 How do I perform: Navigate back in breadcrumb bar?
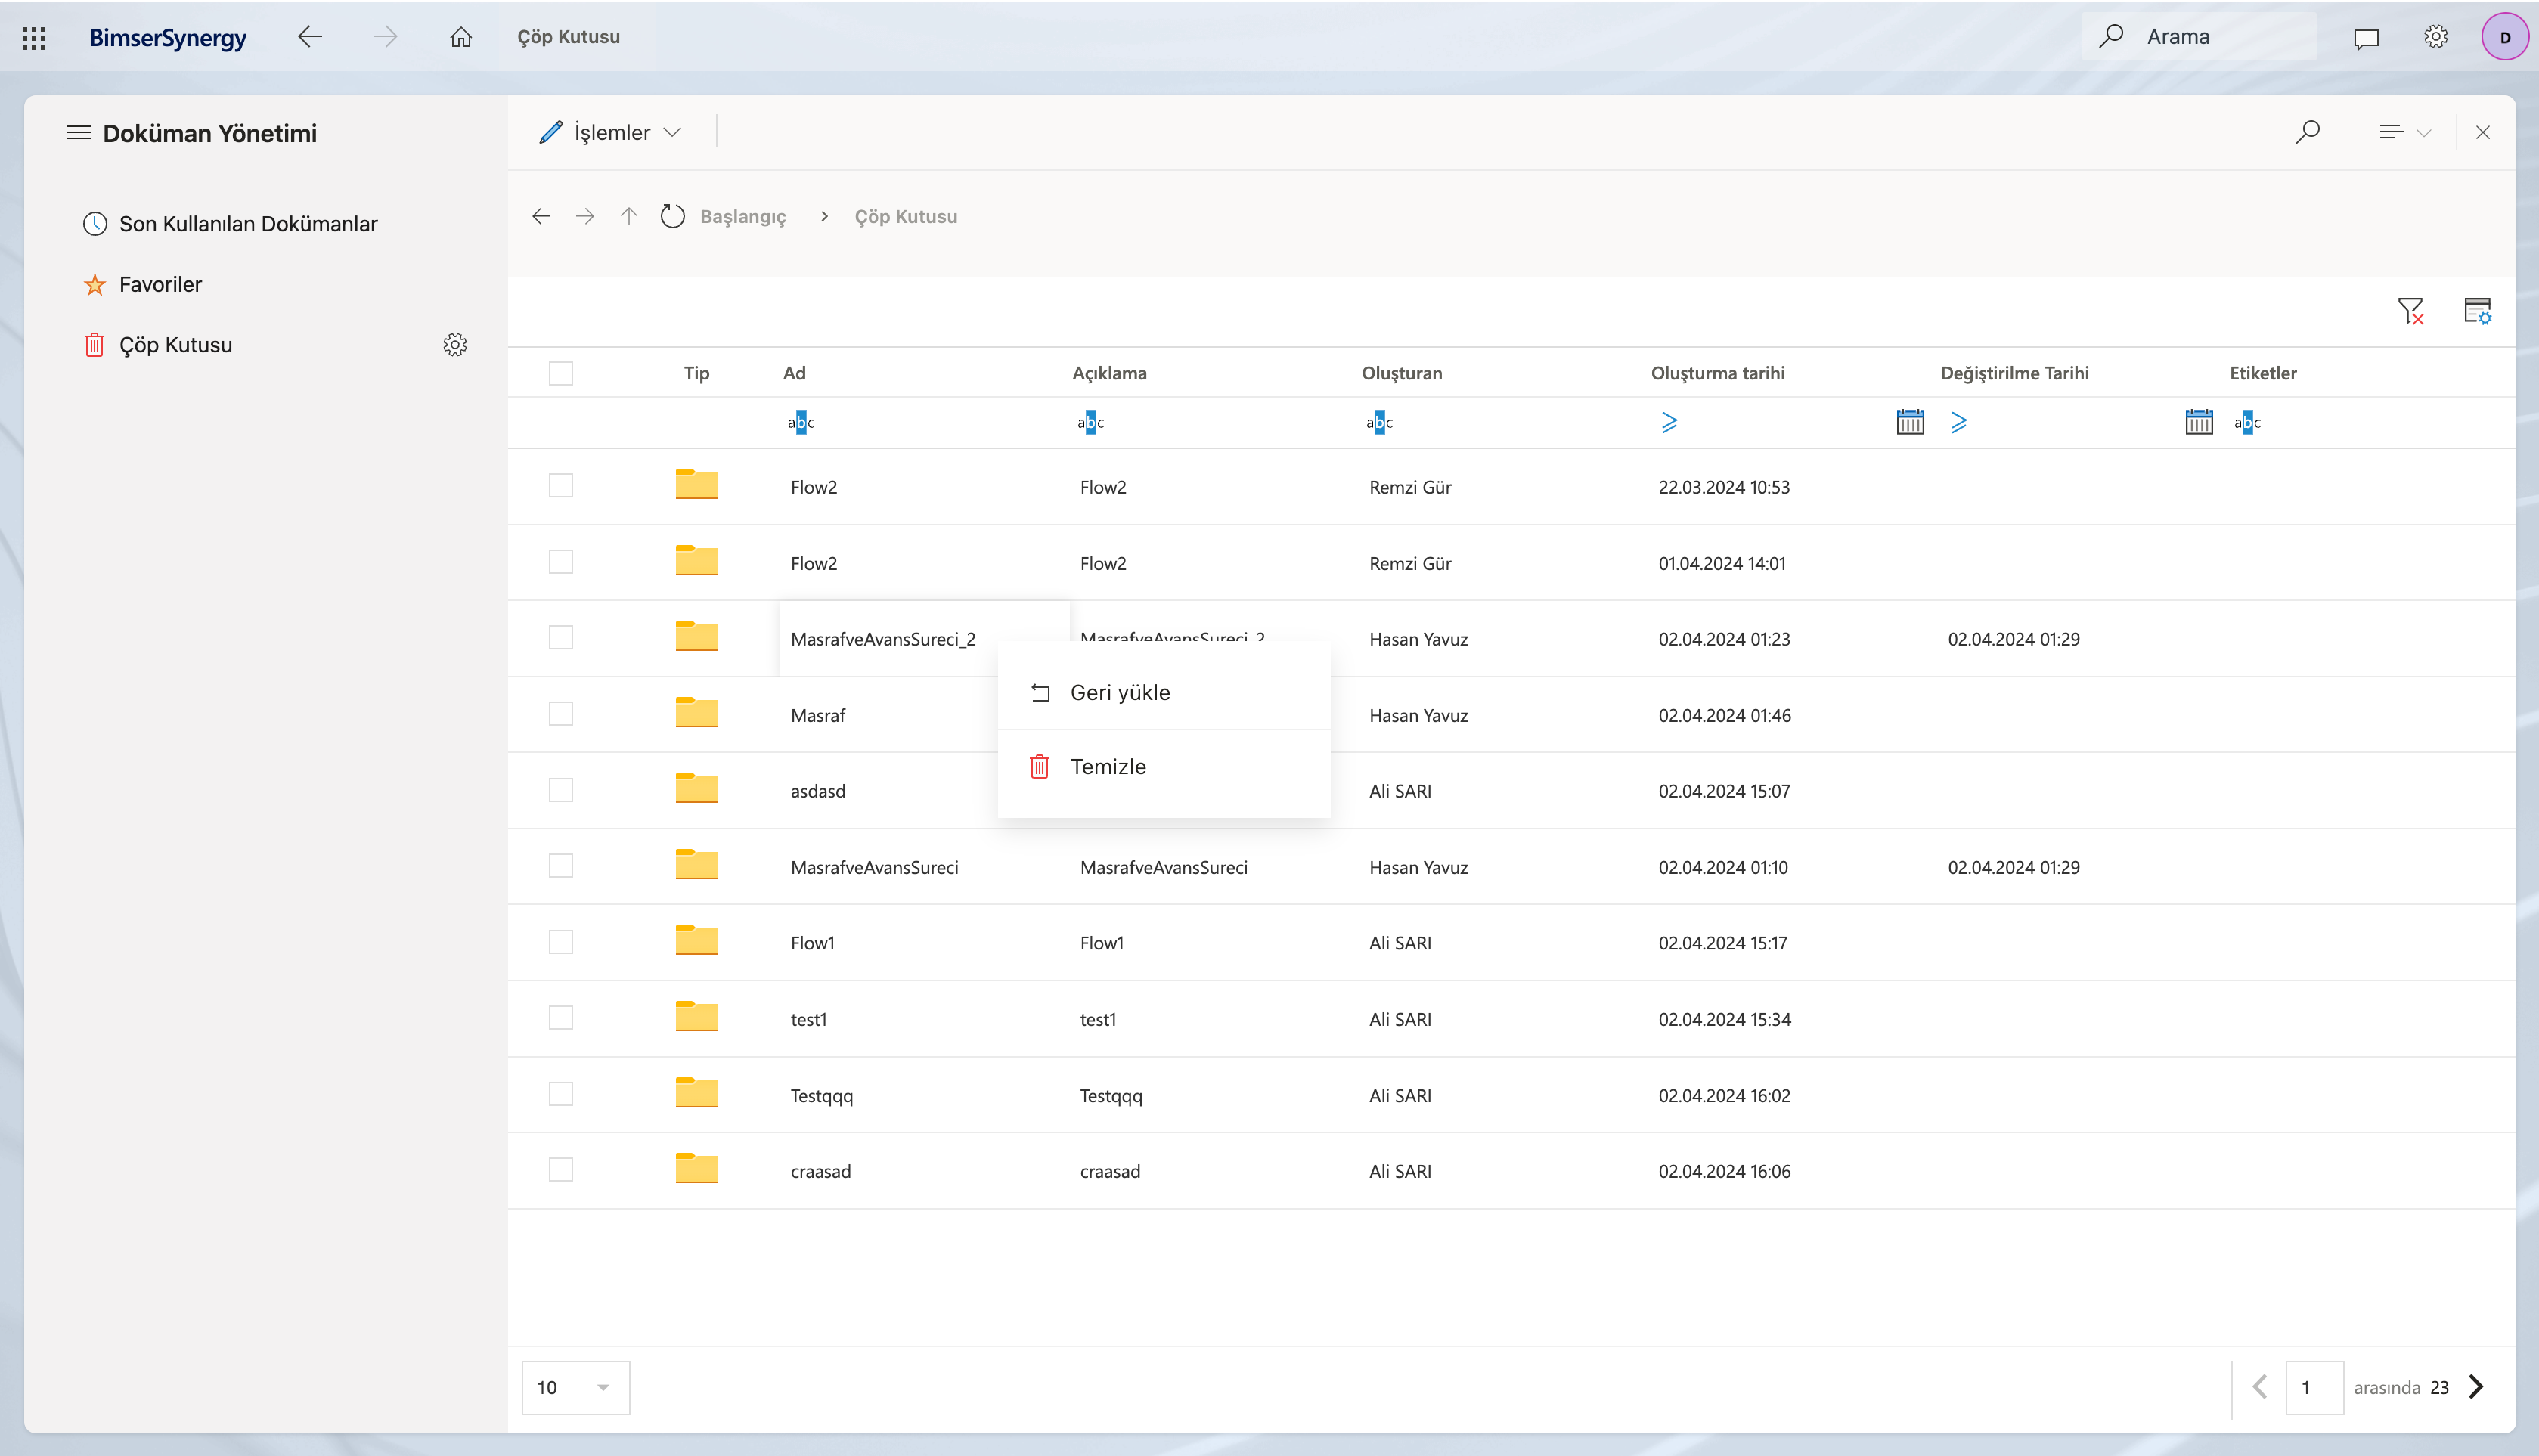pyautogui.click(x=541, y=216)
